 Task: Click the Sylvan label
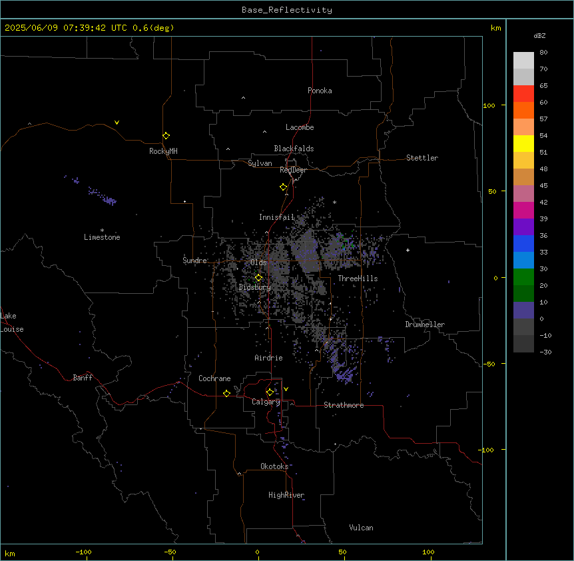coord(260,163)
